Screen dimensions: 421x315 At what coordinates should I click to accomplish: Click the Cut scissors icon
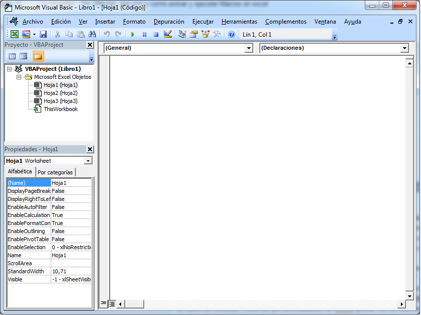(x=57, y=34)
